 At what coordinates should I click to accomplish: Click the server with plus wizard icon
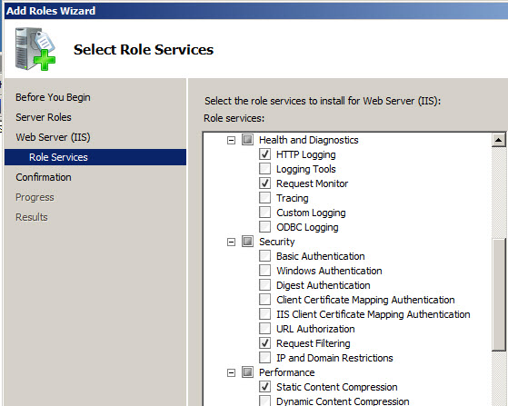coord(35,49)
